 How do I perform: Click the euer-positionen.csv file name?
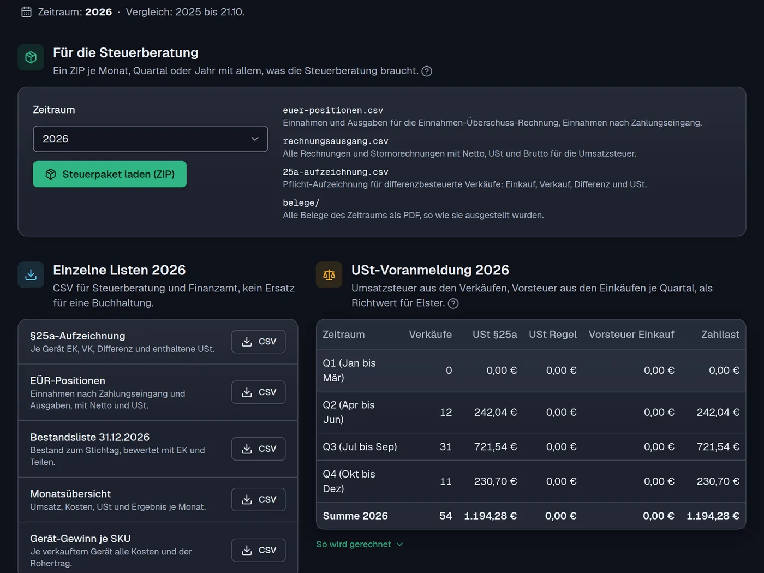[x=333, y=110]
